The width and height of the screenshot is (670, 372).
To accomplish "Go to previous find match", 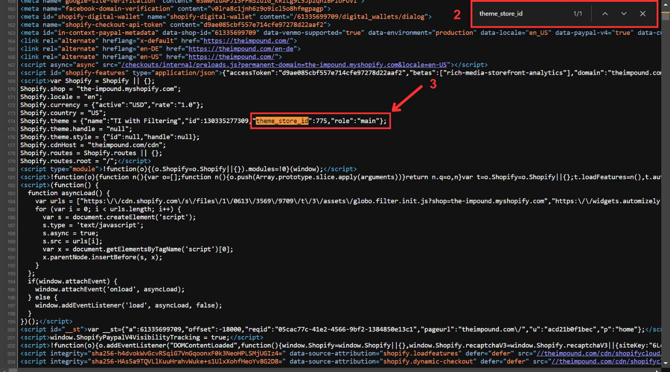I will point(605,14).
